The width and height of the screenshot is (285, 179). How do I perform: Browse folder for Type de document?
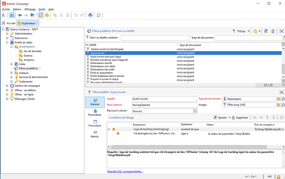click(x=279, y=99)
